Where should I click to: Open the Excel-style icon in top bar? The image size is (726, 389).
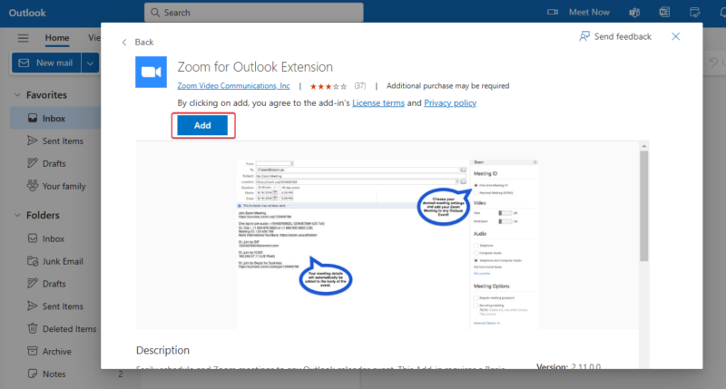tap(664, 13)
